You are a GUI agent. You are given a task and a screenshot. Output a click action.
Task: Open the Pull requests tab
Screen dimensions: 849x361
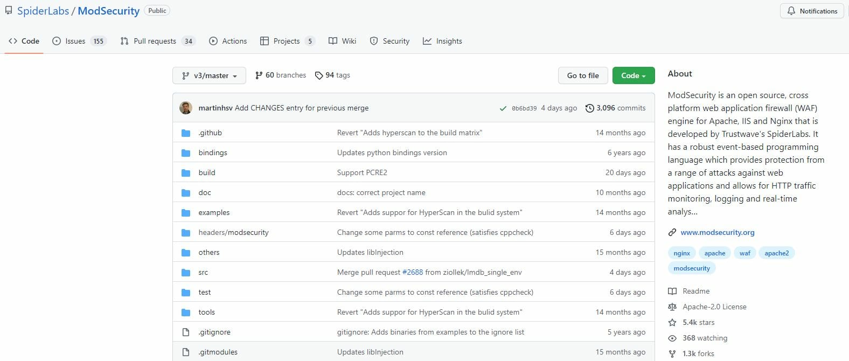click(157, 41)
